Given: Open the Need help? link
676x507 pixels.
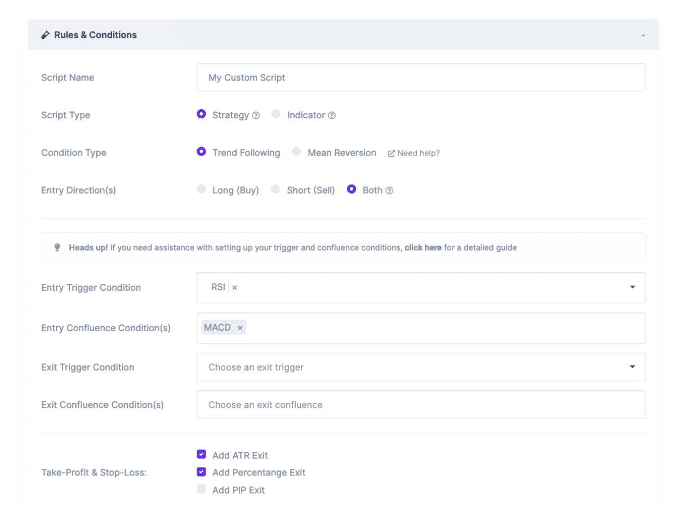Looking at the screenshot, I should point(418,153).
